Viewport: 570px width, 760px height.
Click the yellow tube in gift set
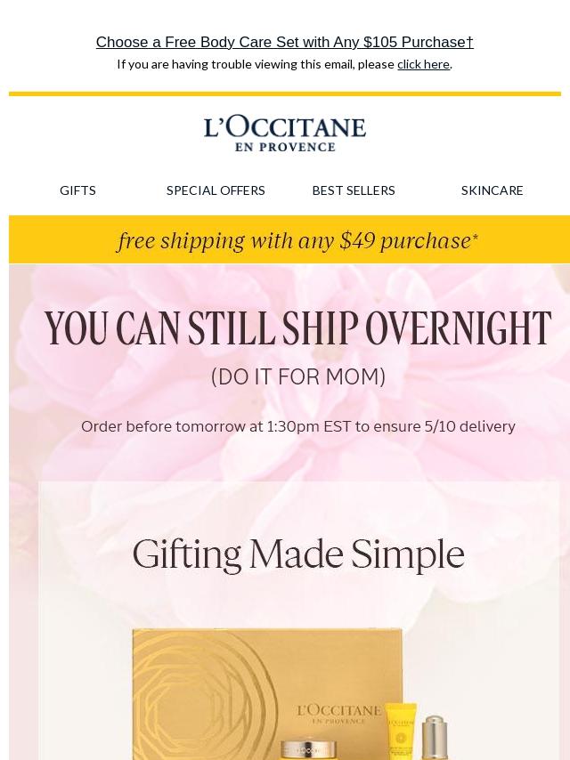point(401,732)
